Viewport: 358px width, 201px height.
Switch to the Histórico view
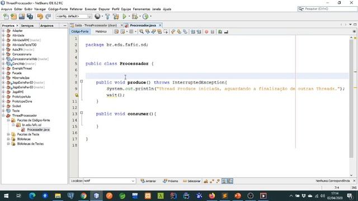click(x=101, y=32)
